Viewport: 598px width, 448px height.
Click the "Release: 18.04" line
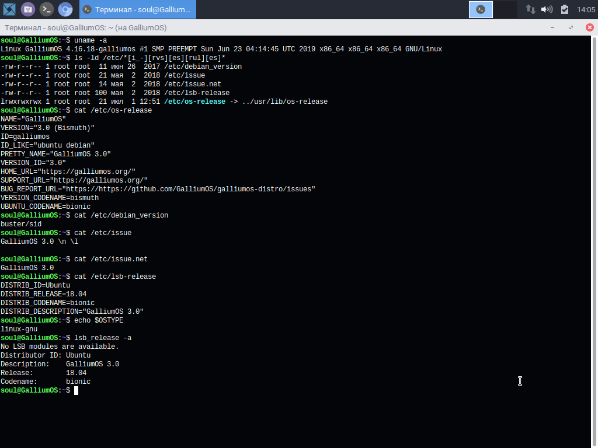coord(43,373)
